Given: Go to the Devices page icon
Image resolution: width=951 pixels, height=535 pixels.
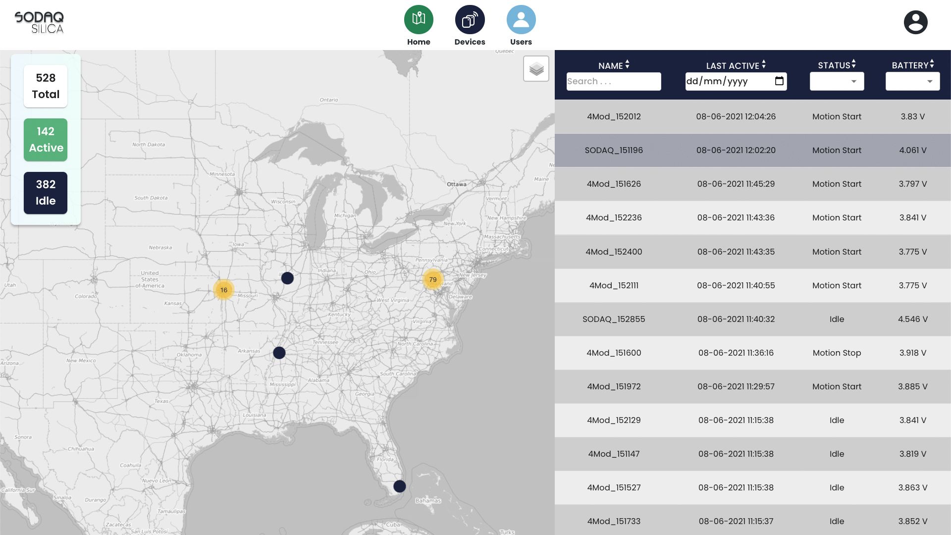Looking at the screenshot, I should click(x=470, y=20).
